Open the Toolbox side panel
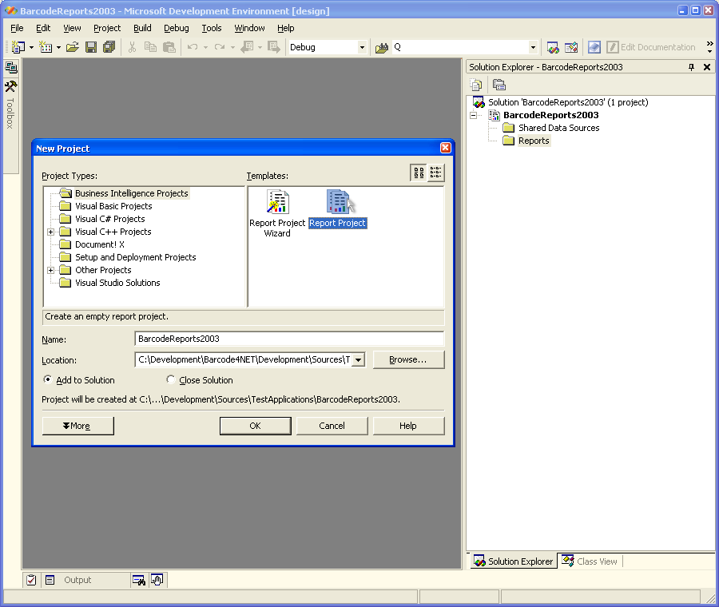 point(10,104)
